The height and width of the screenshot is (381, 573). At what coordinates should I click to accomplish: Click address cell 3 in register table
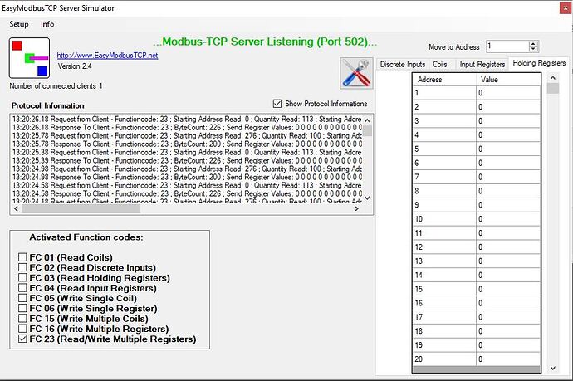pyautogui.click(x=444, y=121)
